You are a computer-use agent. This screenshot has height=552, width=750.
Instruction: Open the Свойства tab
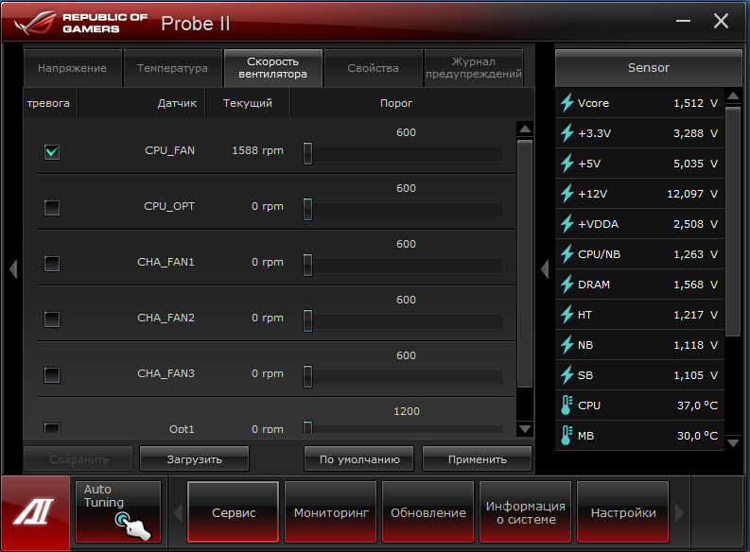click(373, 68)
